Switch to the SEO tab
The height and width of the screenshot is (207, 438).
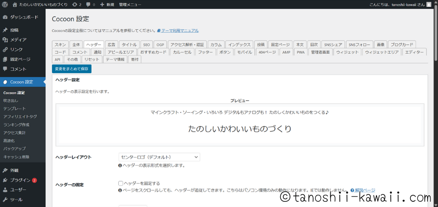coord(147,45)
